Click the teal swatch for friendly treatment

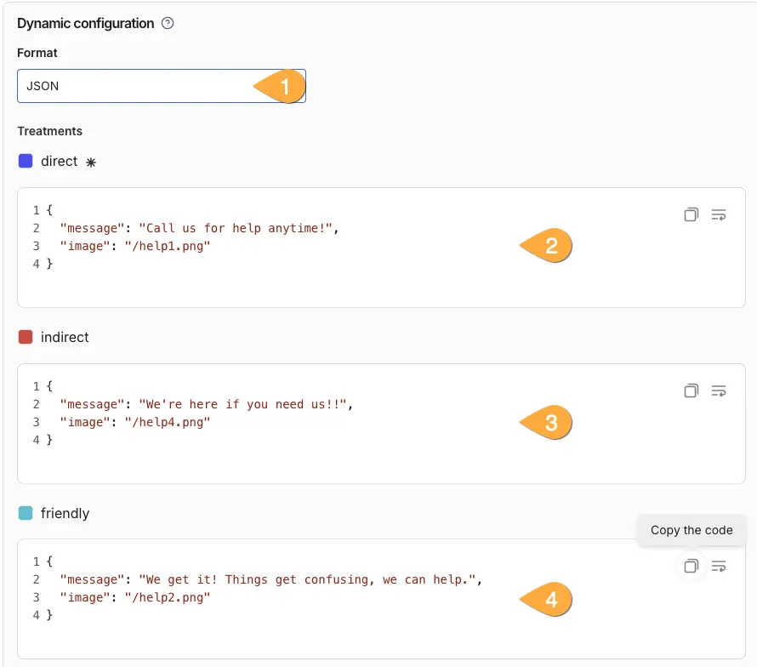(x=26, y=513)
